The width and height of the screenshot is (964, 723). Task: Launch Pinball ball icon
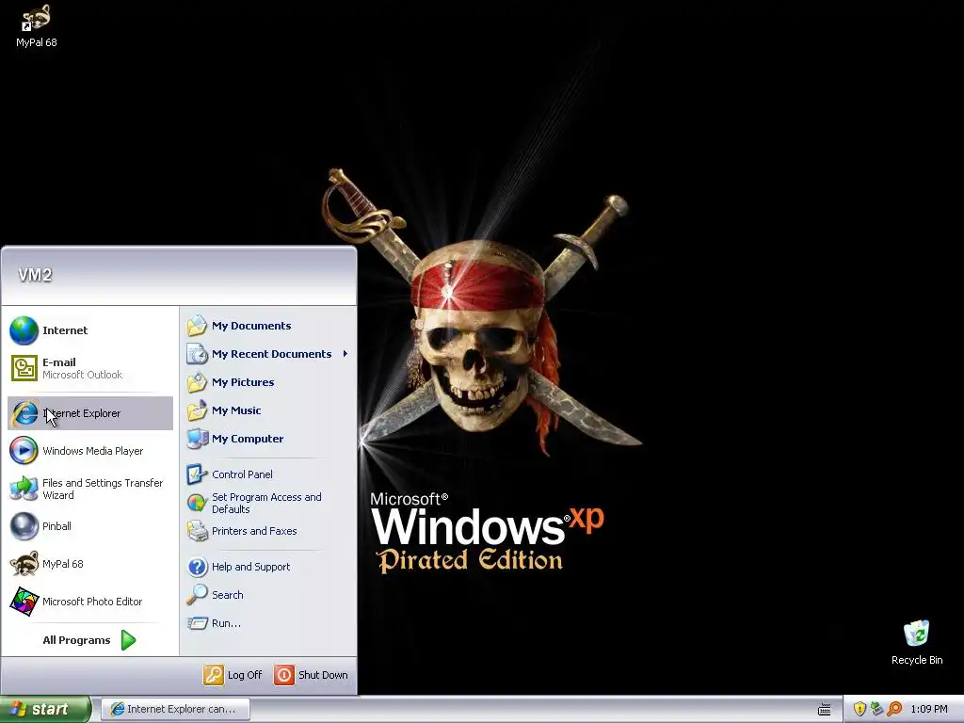pos(24,526)
